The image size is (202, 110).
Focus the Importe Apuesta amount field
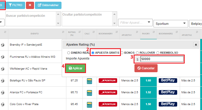point(162,59)
